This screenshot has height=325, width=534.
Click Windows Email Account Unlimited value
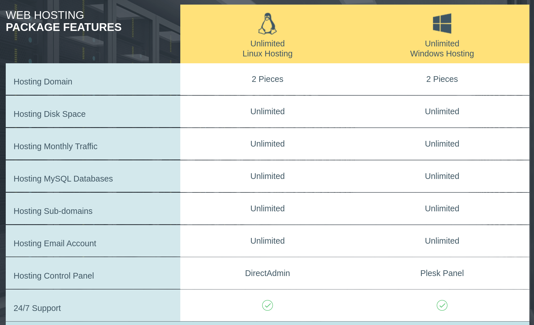pyautogui.click(x=442, y=241)
